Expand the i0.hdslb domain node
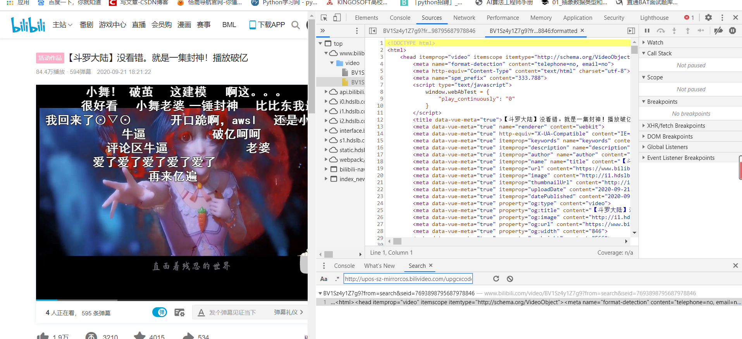The image size is (742, 339). (x=326, y=101)
